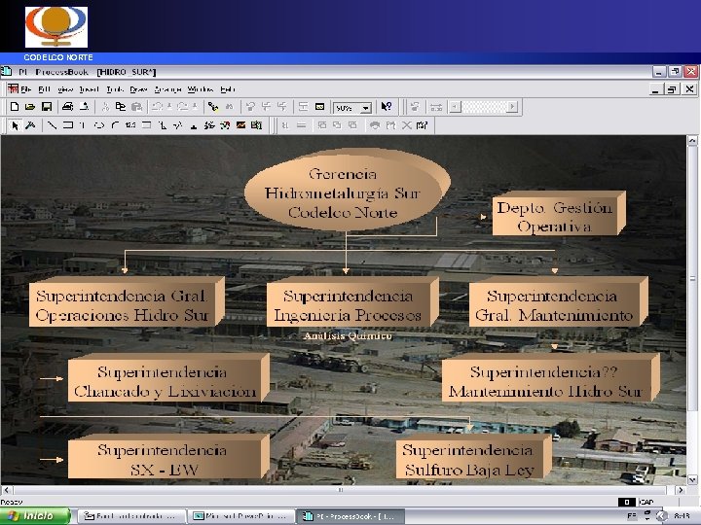Open the Draw menu

point(138,89)
